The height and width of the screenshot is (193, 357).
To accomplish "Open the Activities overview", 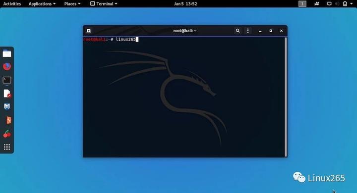I will (x=12, y=3).
